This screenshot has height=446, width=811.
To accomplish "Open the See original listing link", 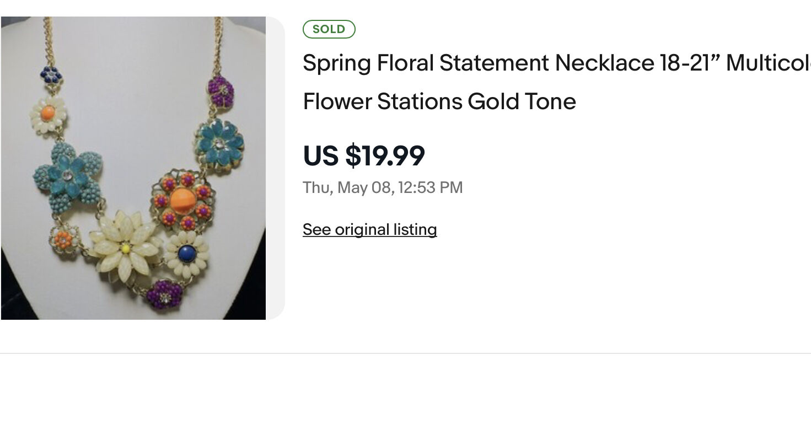I will tap(369, 229).
